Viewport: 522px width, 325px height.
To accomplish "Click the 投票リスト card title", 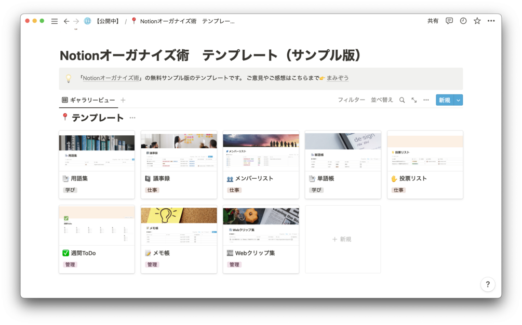I will coord(413,178).
